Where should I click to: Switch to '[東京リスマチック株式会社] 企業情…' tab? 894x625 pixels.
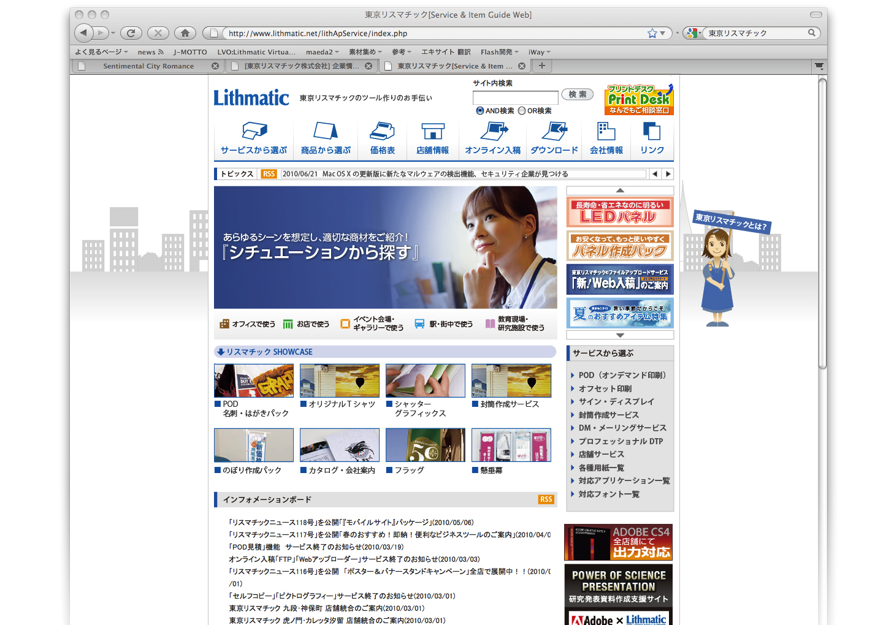coord(301,66)
